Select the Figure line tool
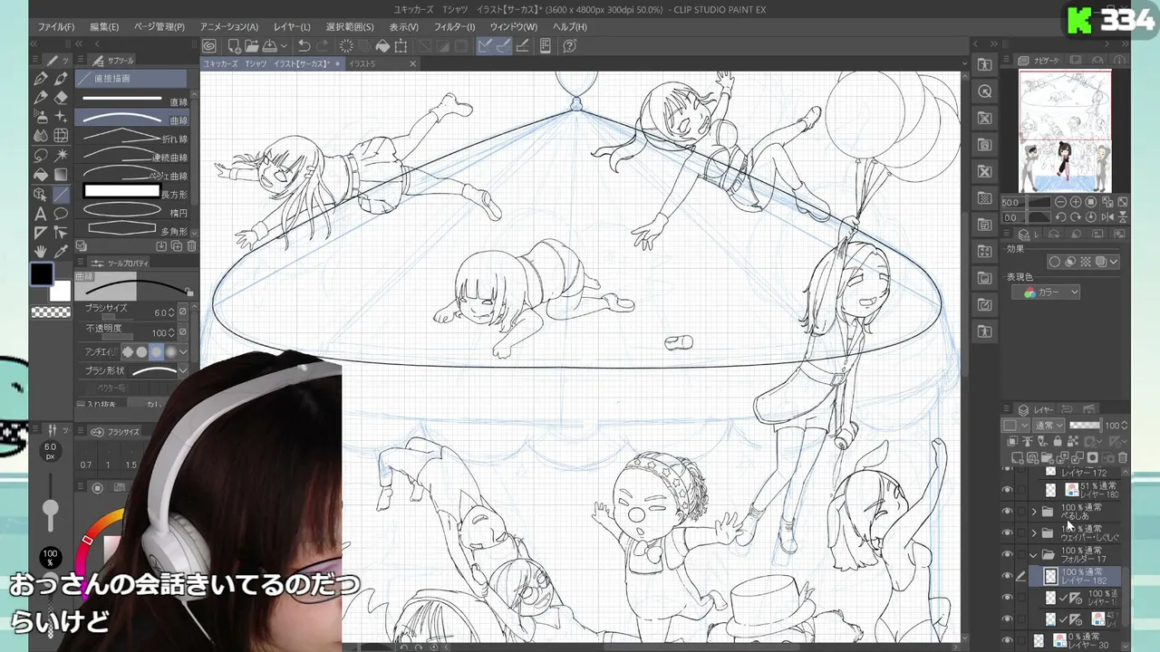Viewport: 1160px width, 652px height. point(61,194)
